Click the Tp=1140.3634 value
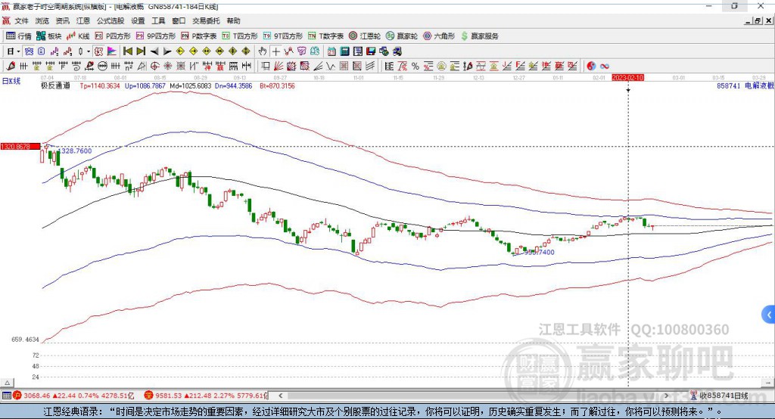775x419 pixels. coord(100,86)
